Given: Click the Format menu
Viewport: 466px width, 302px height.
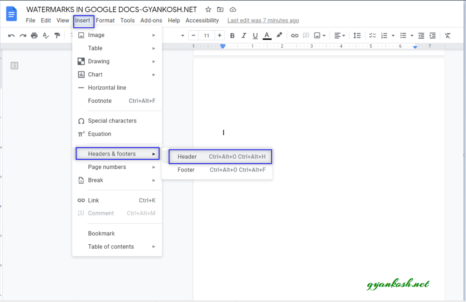Looking at the screenshot, I should coord(105,20).
